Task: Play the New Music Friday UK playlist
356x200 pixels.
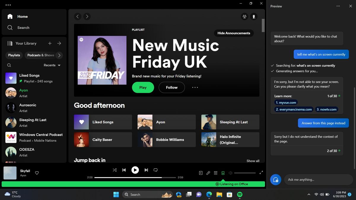Action: (143, 87)
